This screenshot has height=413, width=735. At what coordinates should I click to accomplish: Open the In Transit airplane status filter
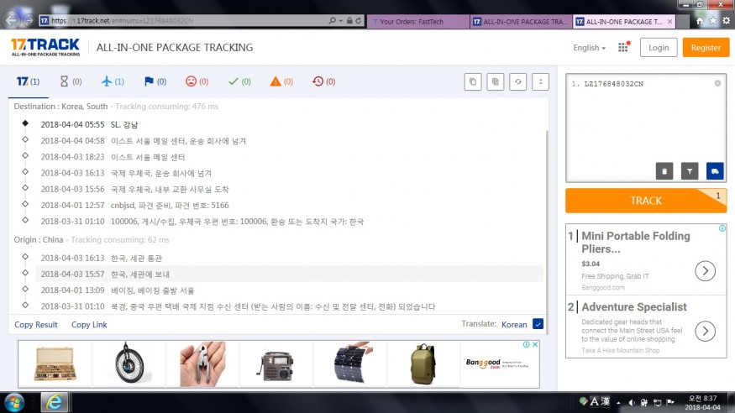point(112,81)
